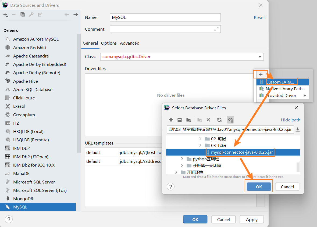The height and width of the screenshot is (227, 317).
Task: Click the expand comment field icon
Action: (x=216, y=29)
